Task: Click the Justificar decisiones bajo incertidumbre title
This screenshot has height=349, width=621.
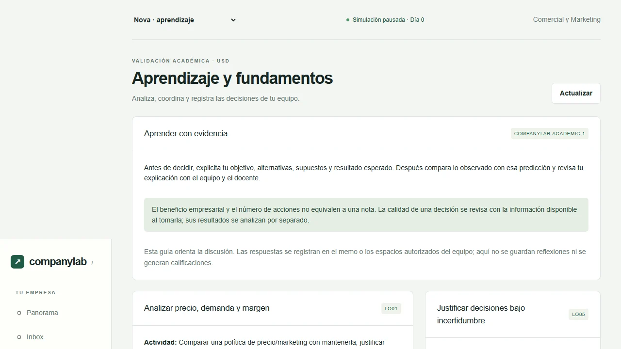Action: (x=481, y=314)
